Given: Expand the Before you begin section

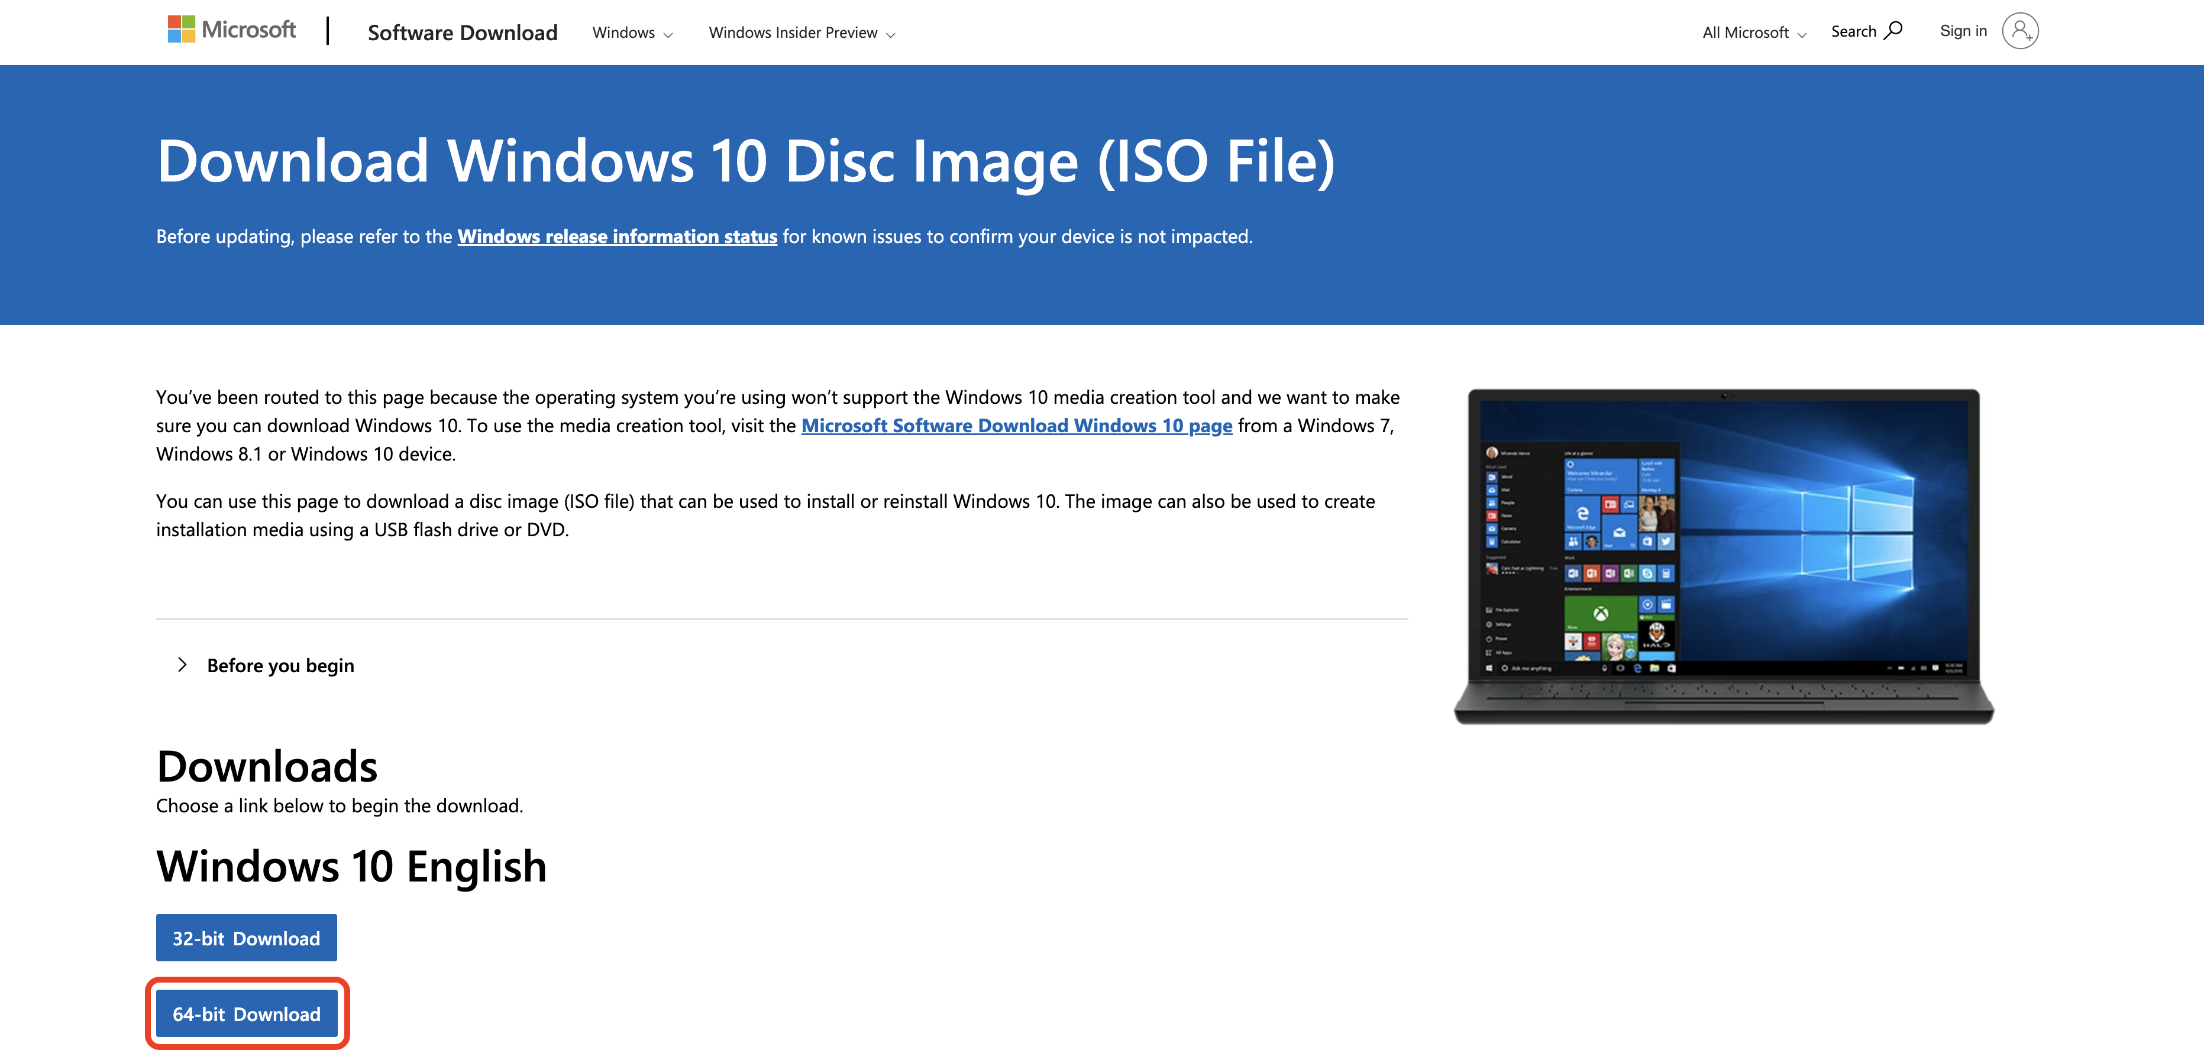Looking at the screenshot, I should pyautogui.click(x=280, y=665).
